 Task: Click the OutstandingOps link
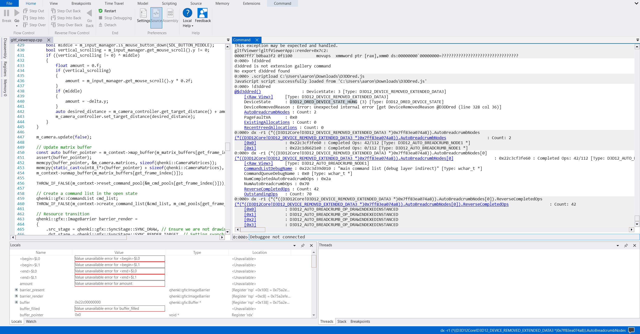click(261, 194)
